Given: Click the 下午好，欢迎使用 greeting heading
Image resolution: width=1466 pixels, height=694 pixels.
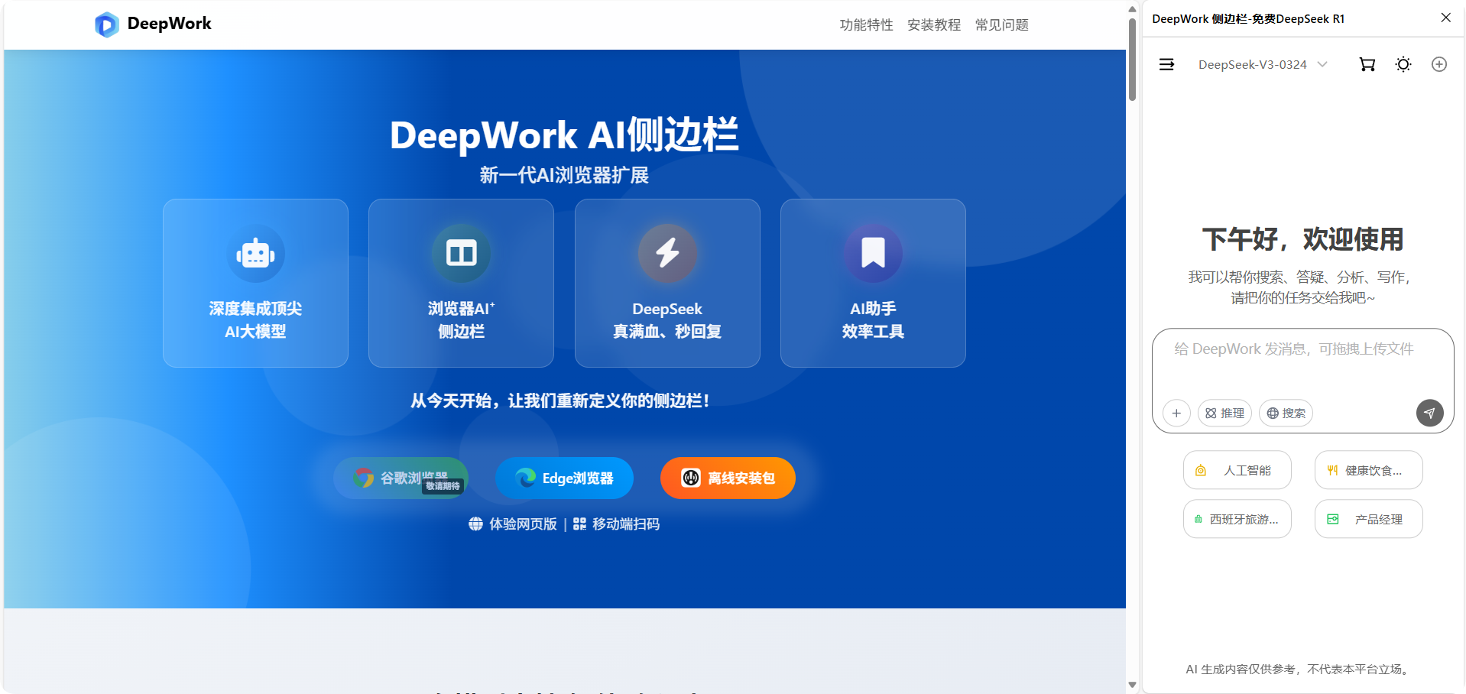Looking at the screenshot, I should [1302, 239].
